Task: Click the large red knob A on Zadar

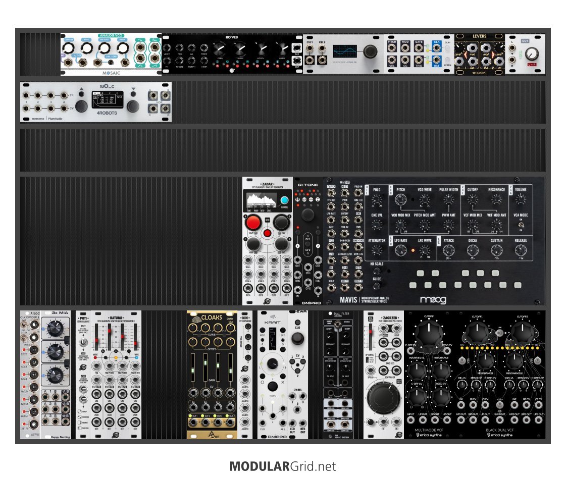Action: [253, 223]
